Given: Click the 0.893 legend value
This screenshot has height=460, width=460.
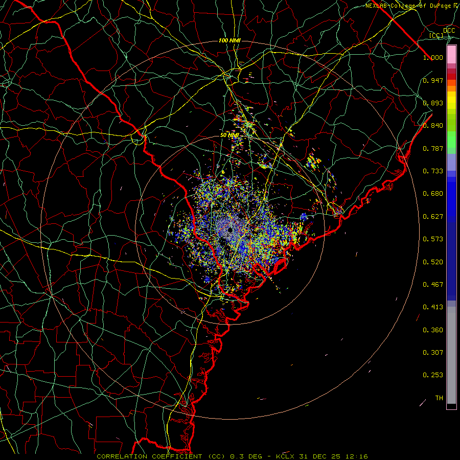Looking at the screenshot, I should 433,103.
